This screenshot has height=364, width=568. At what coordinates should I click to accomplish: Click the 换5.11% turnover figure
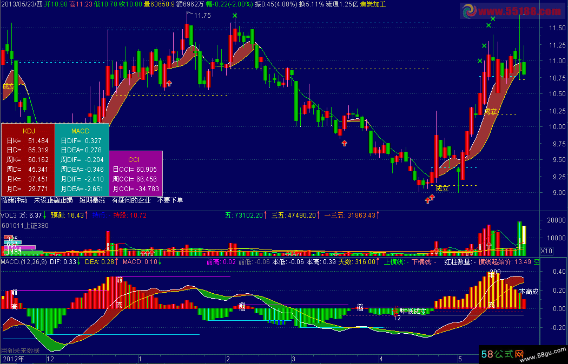pyautogui.click(x=311, y=4)
